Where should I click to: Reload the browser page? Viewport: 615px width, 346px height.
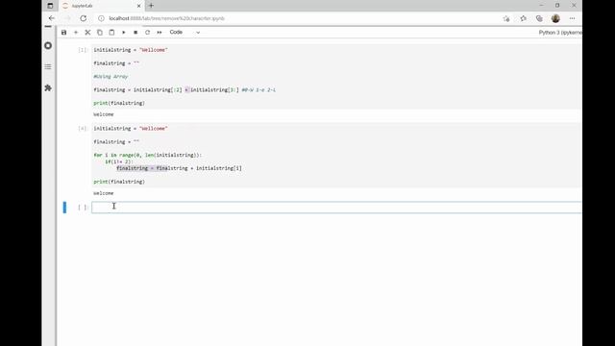coord(84,18)
